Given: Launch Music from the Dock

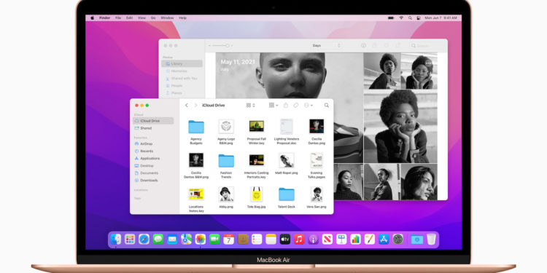Looking at the screenshot, I should (299, 240).
